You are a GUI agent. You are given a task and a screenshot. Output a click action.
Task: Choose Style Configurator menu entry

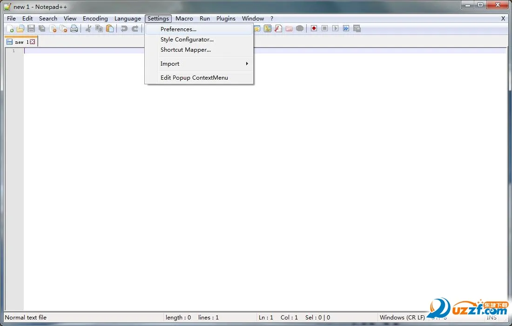coord(199,40)
